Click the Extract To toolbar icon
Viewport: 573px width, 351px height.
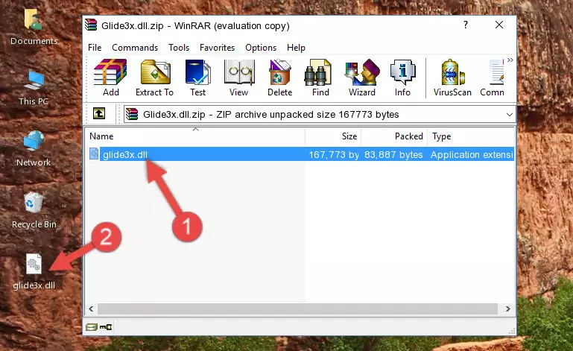[154, 78]
